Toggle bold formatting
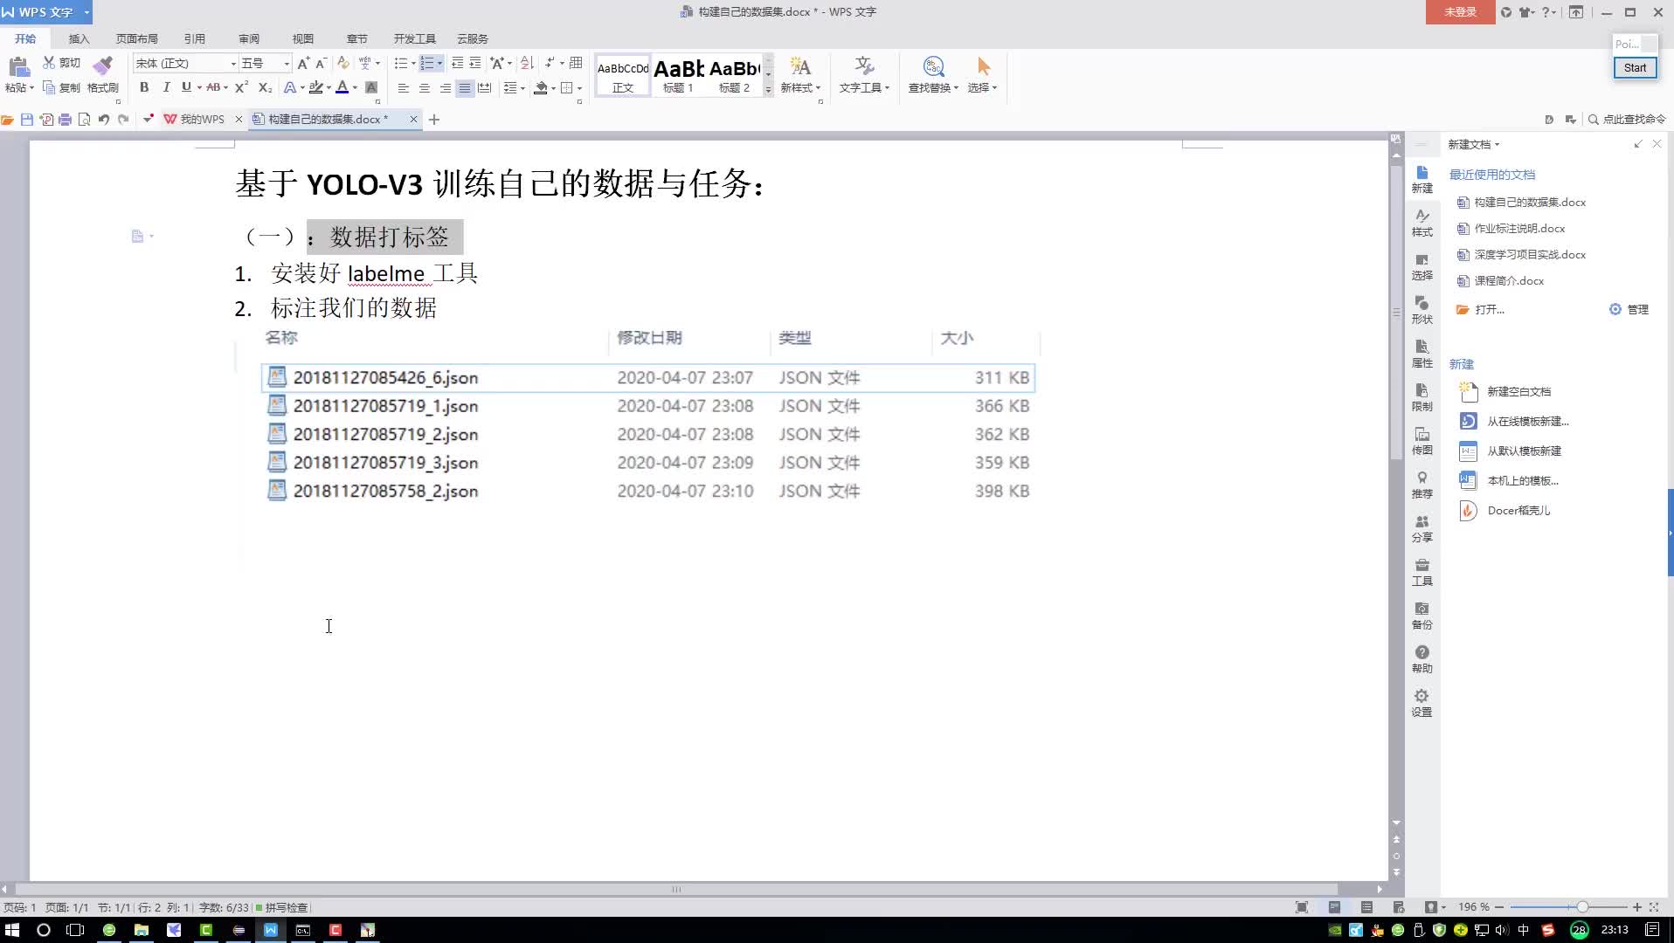Image resolution: width=1674 pixels, height=943 pixels. click(x=144, y=87)
